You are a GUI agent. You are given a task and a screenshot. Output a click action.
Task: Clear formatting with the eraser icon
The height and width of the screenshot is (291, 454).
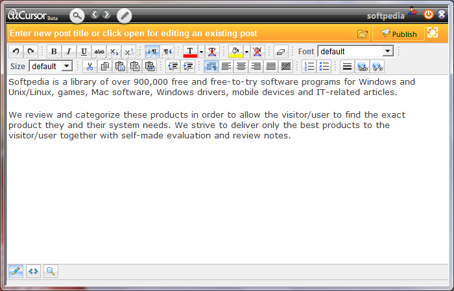click(281, 52)
